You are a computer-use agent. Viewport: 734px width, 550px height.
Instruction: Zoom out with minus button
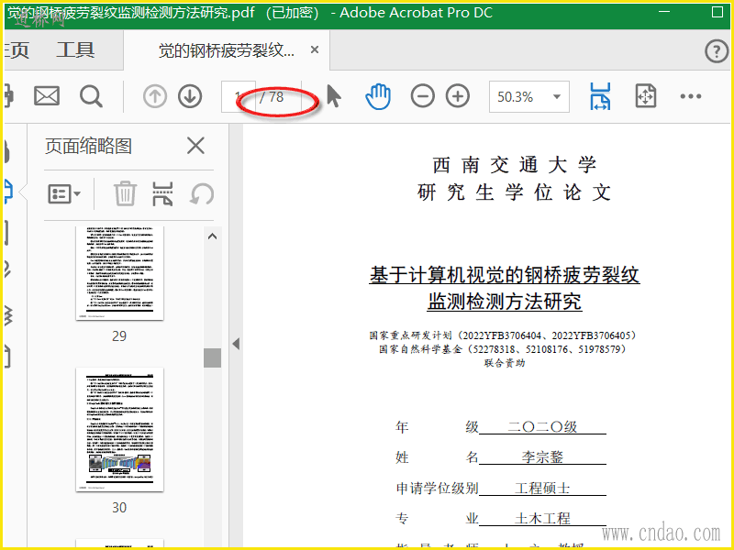(422, 96)
